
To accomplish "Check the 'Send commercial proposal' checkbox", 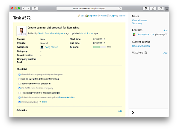I will point(19,83).
